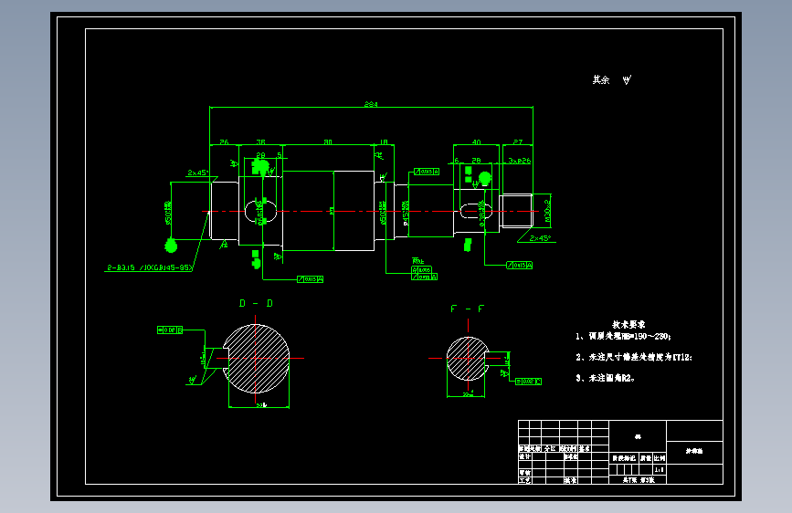Select the vertical φ60 dimension at far left

168,213
